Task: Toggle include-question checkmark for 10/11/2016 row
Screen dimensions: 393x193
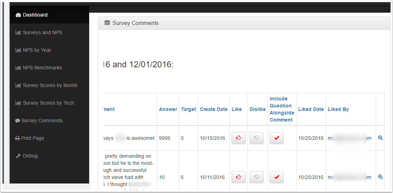Action: pyautogui.click(x=277, y=177)
